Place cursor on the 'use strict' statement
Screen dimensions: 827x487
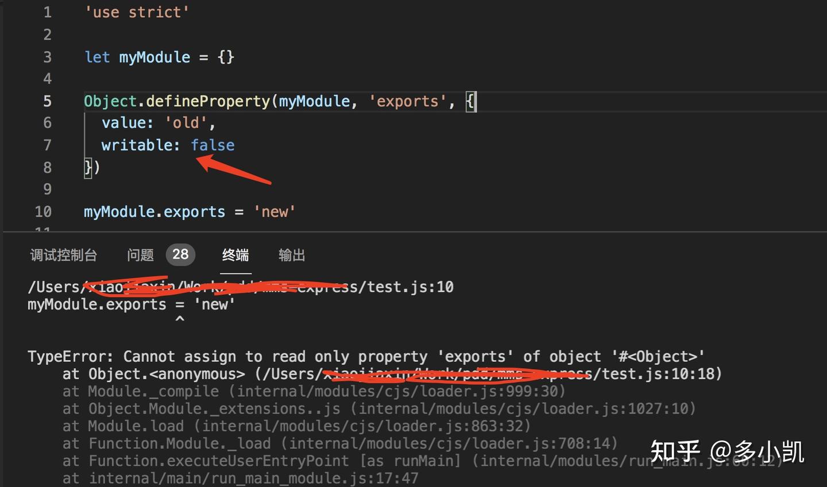pos(137,11)
